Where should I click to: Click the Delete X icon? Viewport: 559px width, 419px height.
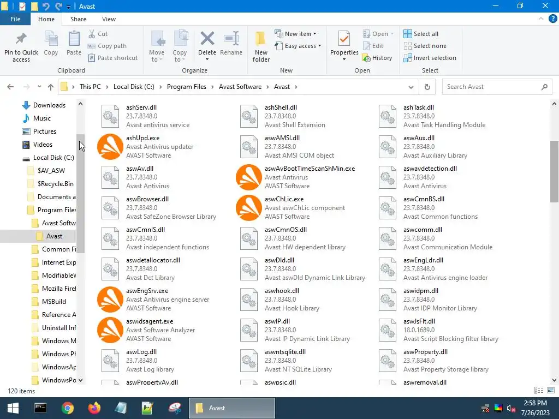(x=207, y=39)
